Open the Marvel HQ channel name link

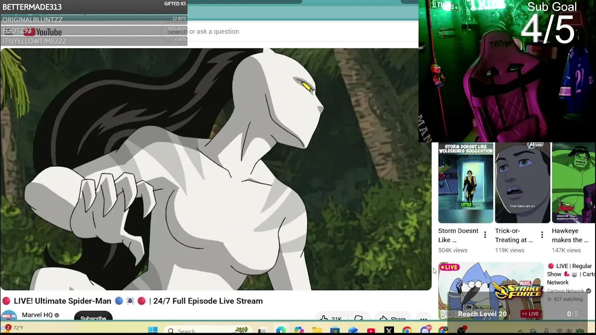37,315
